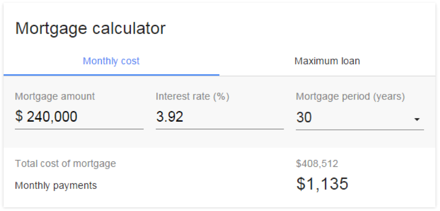Click the dollar sign before mortgage amount
This screenshot has height=211, width=440.
[19, 116]
